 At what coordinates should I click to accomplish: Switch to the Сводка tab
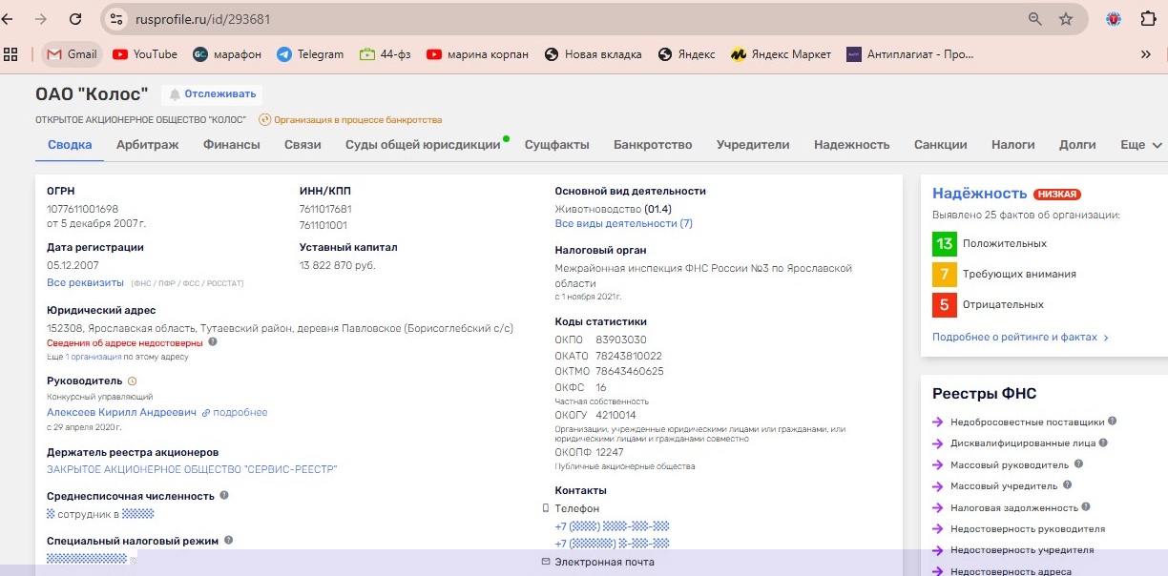70,145
